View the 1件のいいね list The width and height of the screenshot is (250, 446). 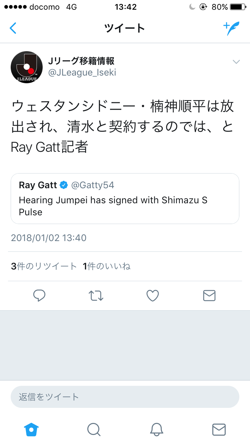coord(107,266)
